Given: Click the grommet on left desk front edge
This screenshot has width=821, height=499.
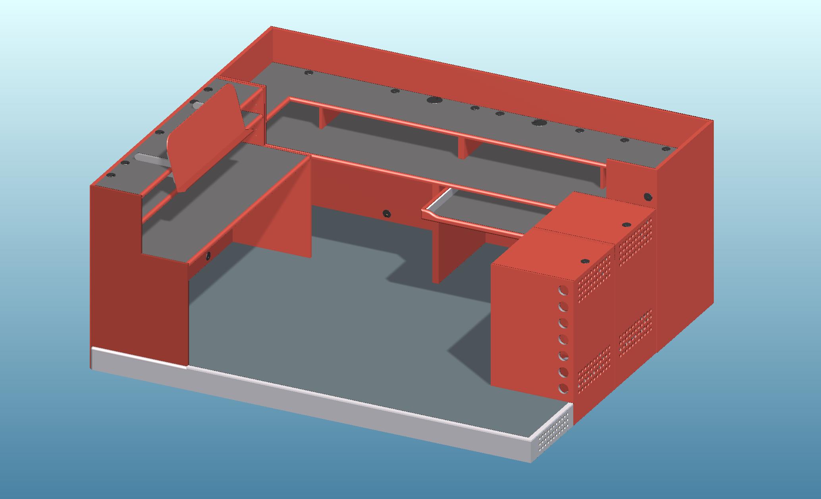Looking at the screenshot, I should point(208,256).
